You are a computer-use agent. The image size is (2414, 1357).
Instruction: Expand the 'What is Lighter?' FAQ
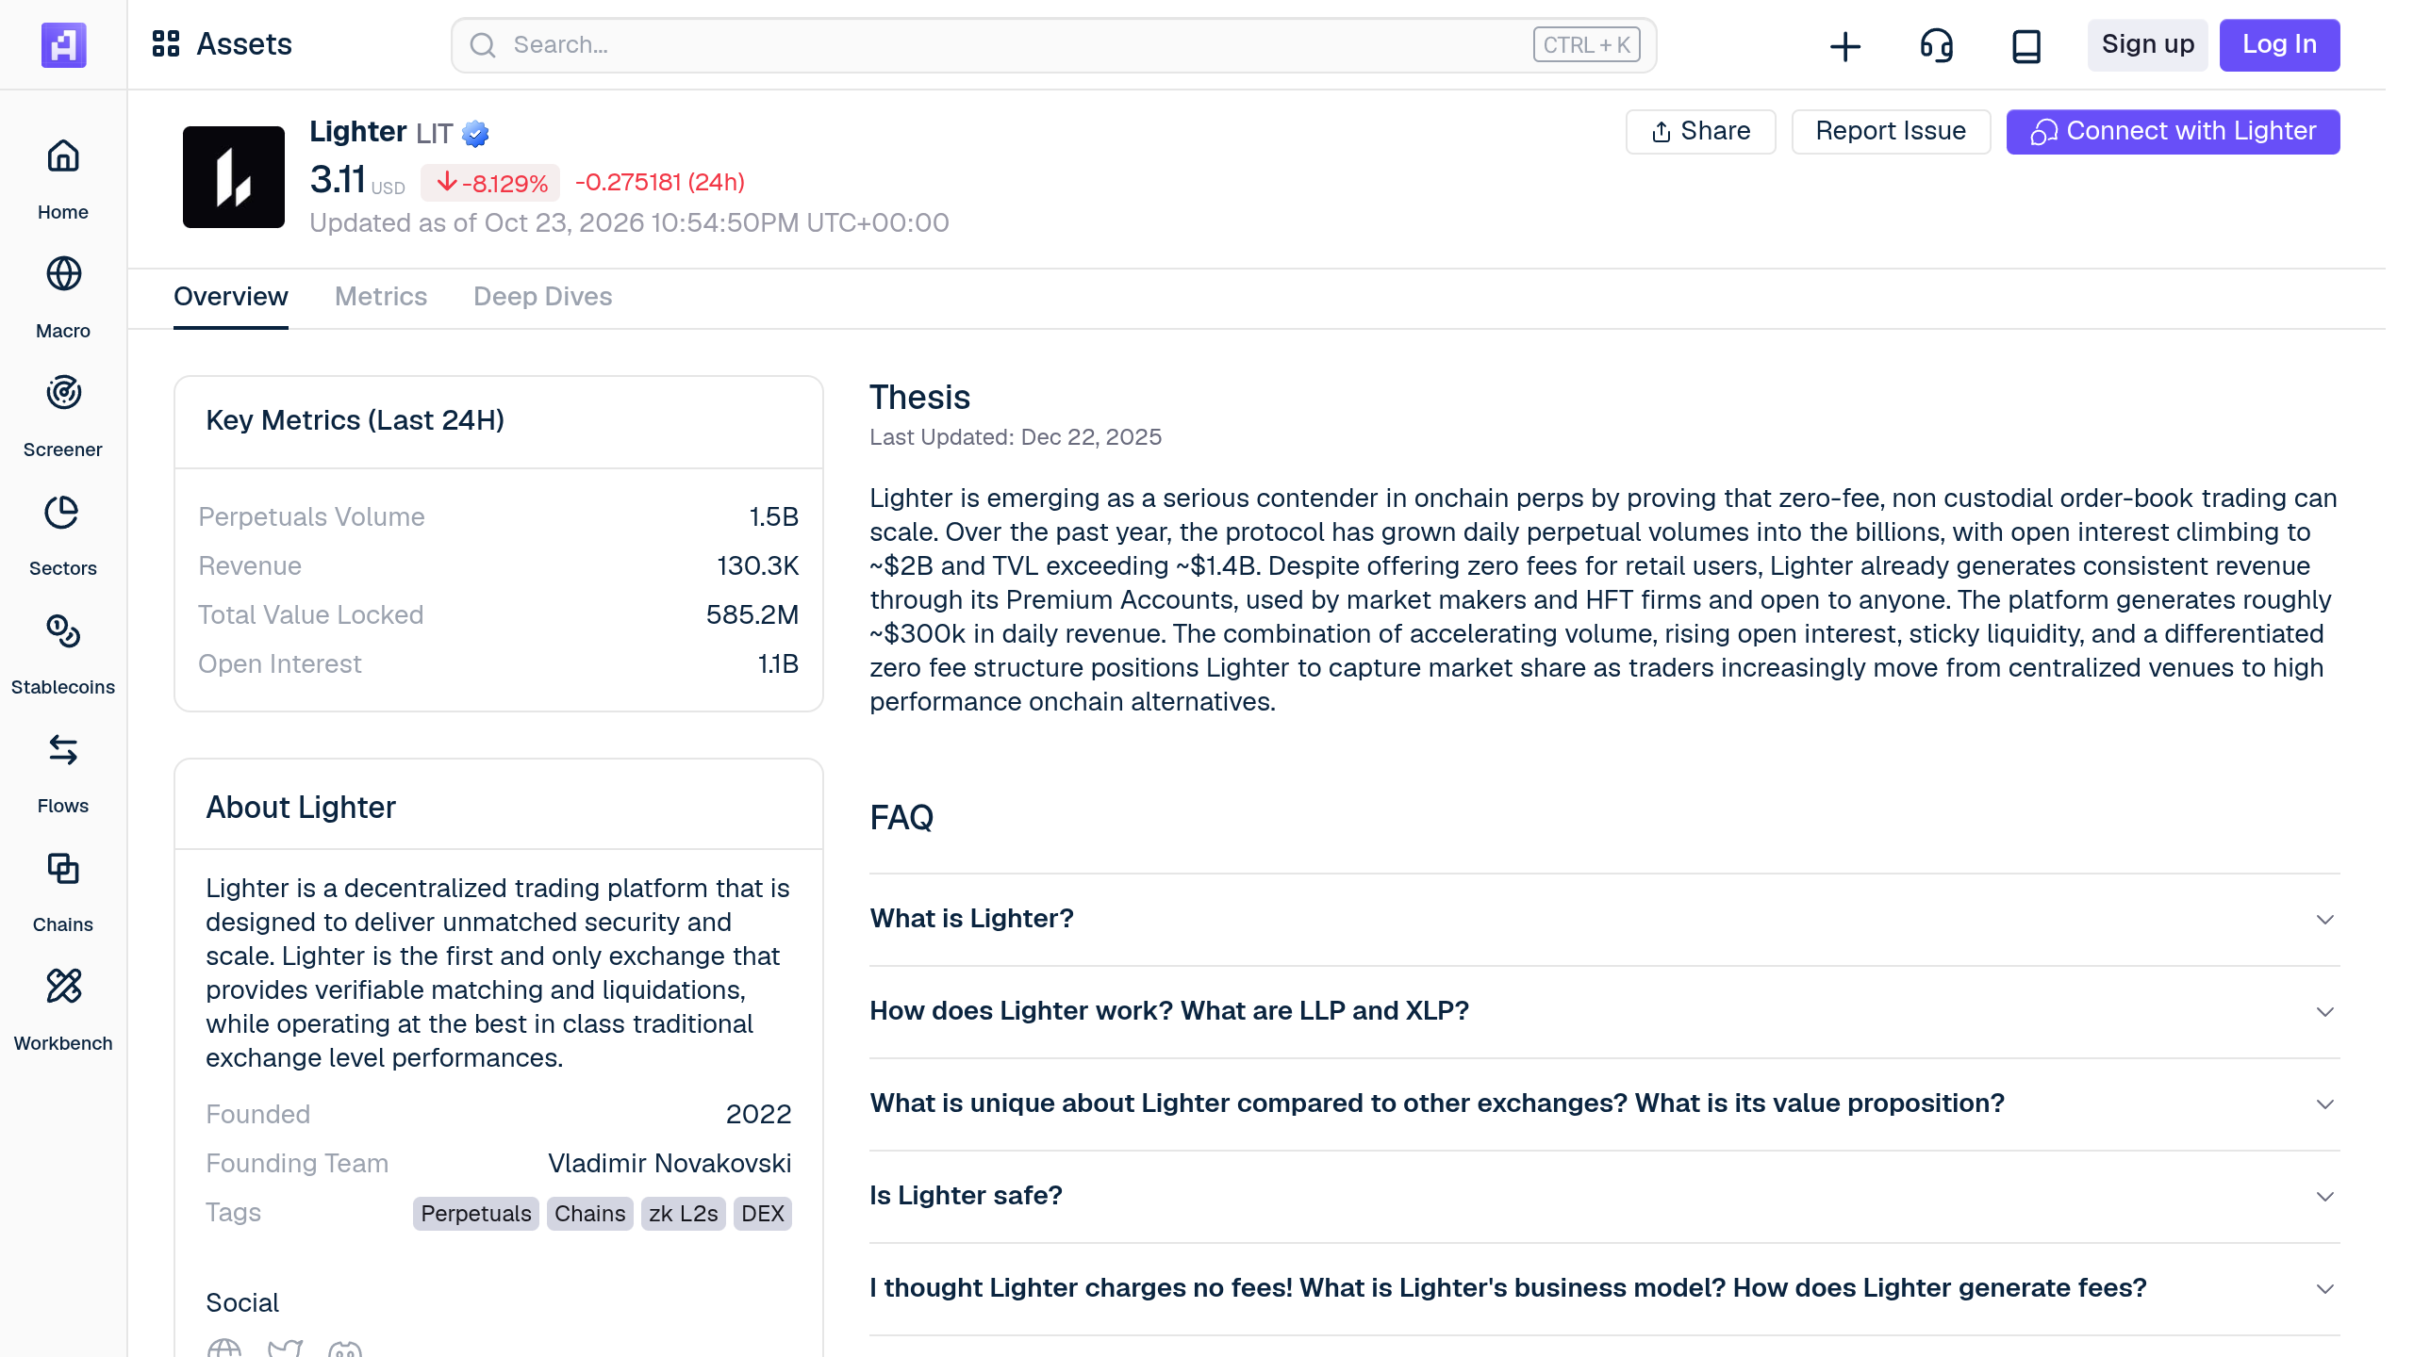(x=1605, y=919)
